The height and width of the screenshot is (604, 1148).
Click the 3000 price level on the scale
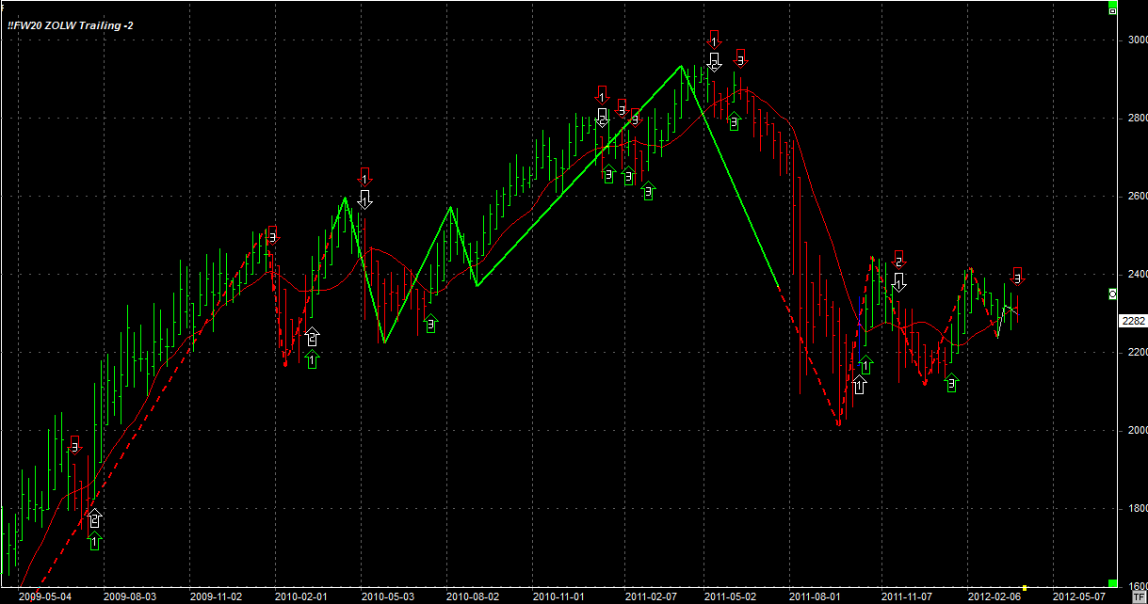[1131, 40]
